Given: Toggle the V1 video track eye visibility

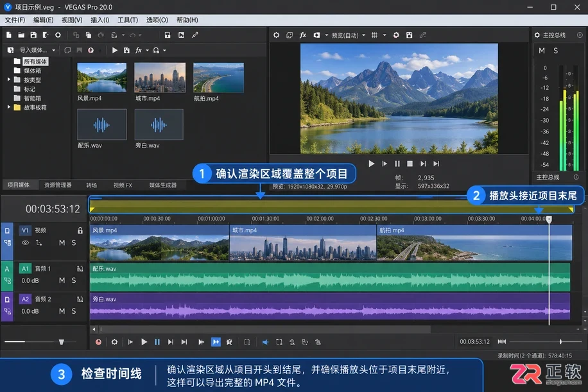Looking at the screenshot, I should 25,243.
